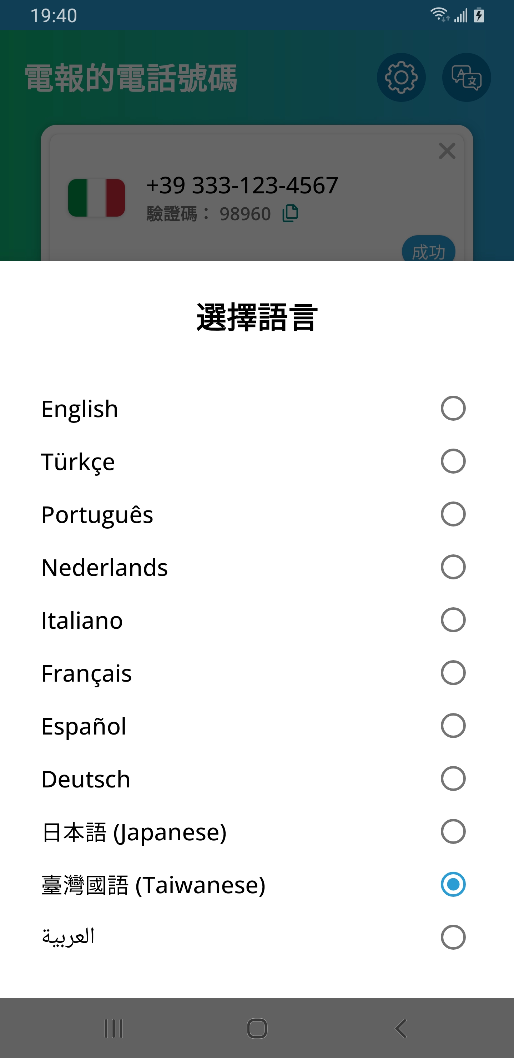Viewport: 514px width, 1058px height.
Task: Tap the selected Taiwanese radio button
Action: point(453,884)
